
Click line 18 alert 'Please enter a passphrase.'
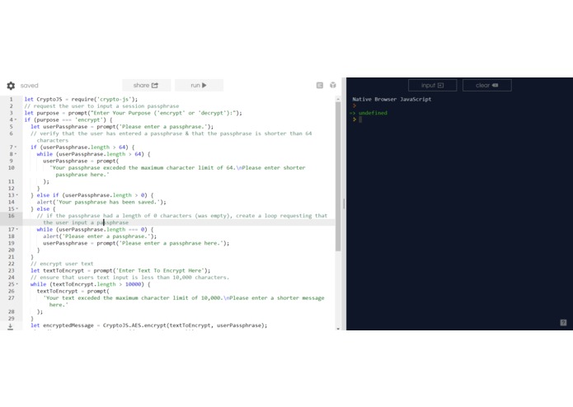[x=100, y=236]
